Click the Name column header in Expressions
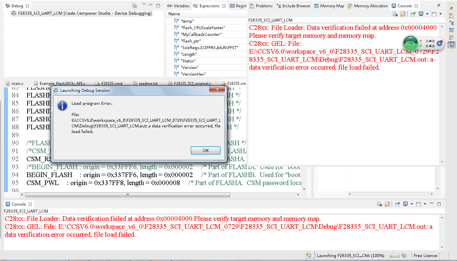457x261 pixels. (206, 14)
